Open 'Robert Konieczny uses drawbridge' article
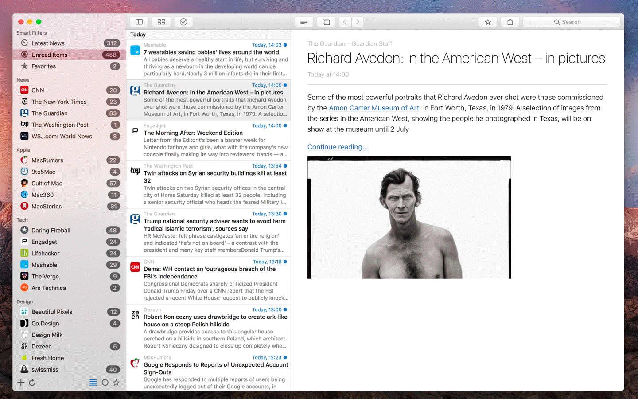The image size is (638, 399). (x=209, y=328)
